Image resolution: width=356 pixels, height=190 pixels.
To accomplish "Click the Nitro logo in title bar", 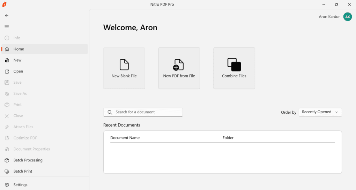I will point(4,4).
